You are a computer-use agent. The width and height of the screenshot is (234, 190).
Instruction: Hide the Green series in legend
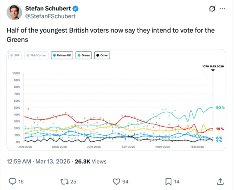point(84,55)
